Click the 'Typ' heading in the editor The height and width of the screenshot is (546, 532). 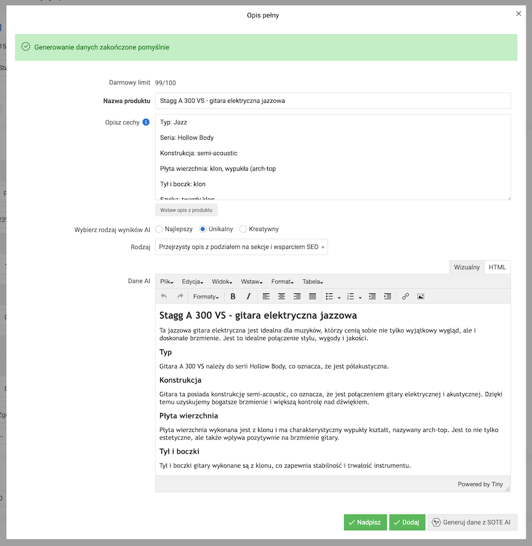coord(165,352)
